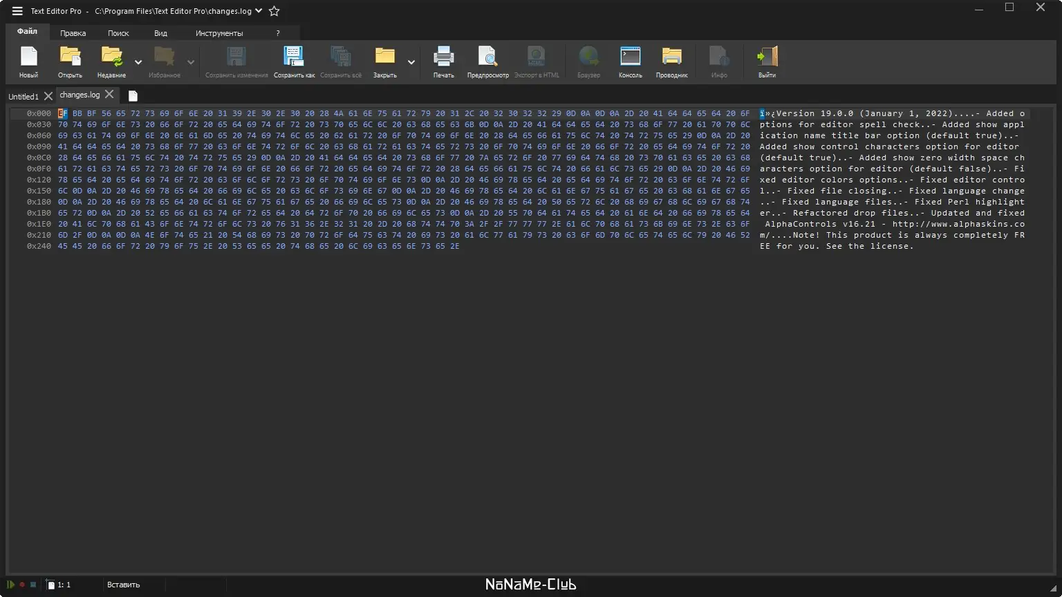This screenshot has height=597, width=1062.
Task: Exit the application with Выйти
Action: point(767,62)
